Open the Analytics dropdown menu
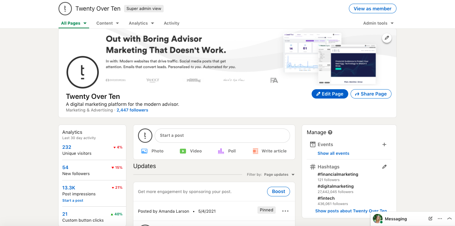This screenshot has width=455, height=226. point(141,23)
